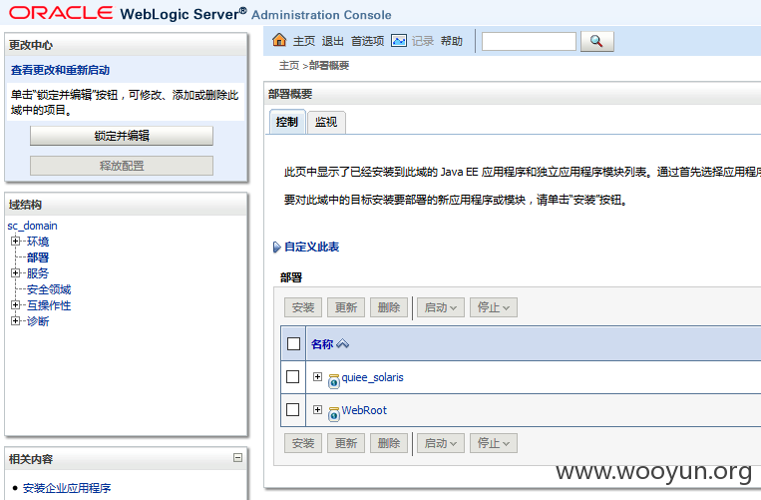Click the WebRoot deployment jar icon
The image size is (761, 500).
pos(334,413)
